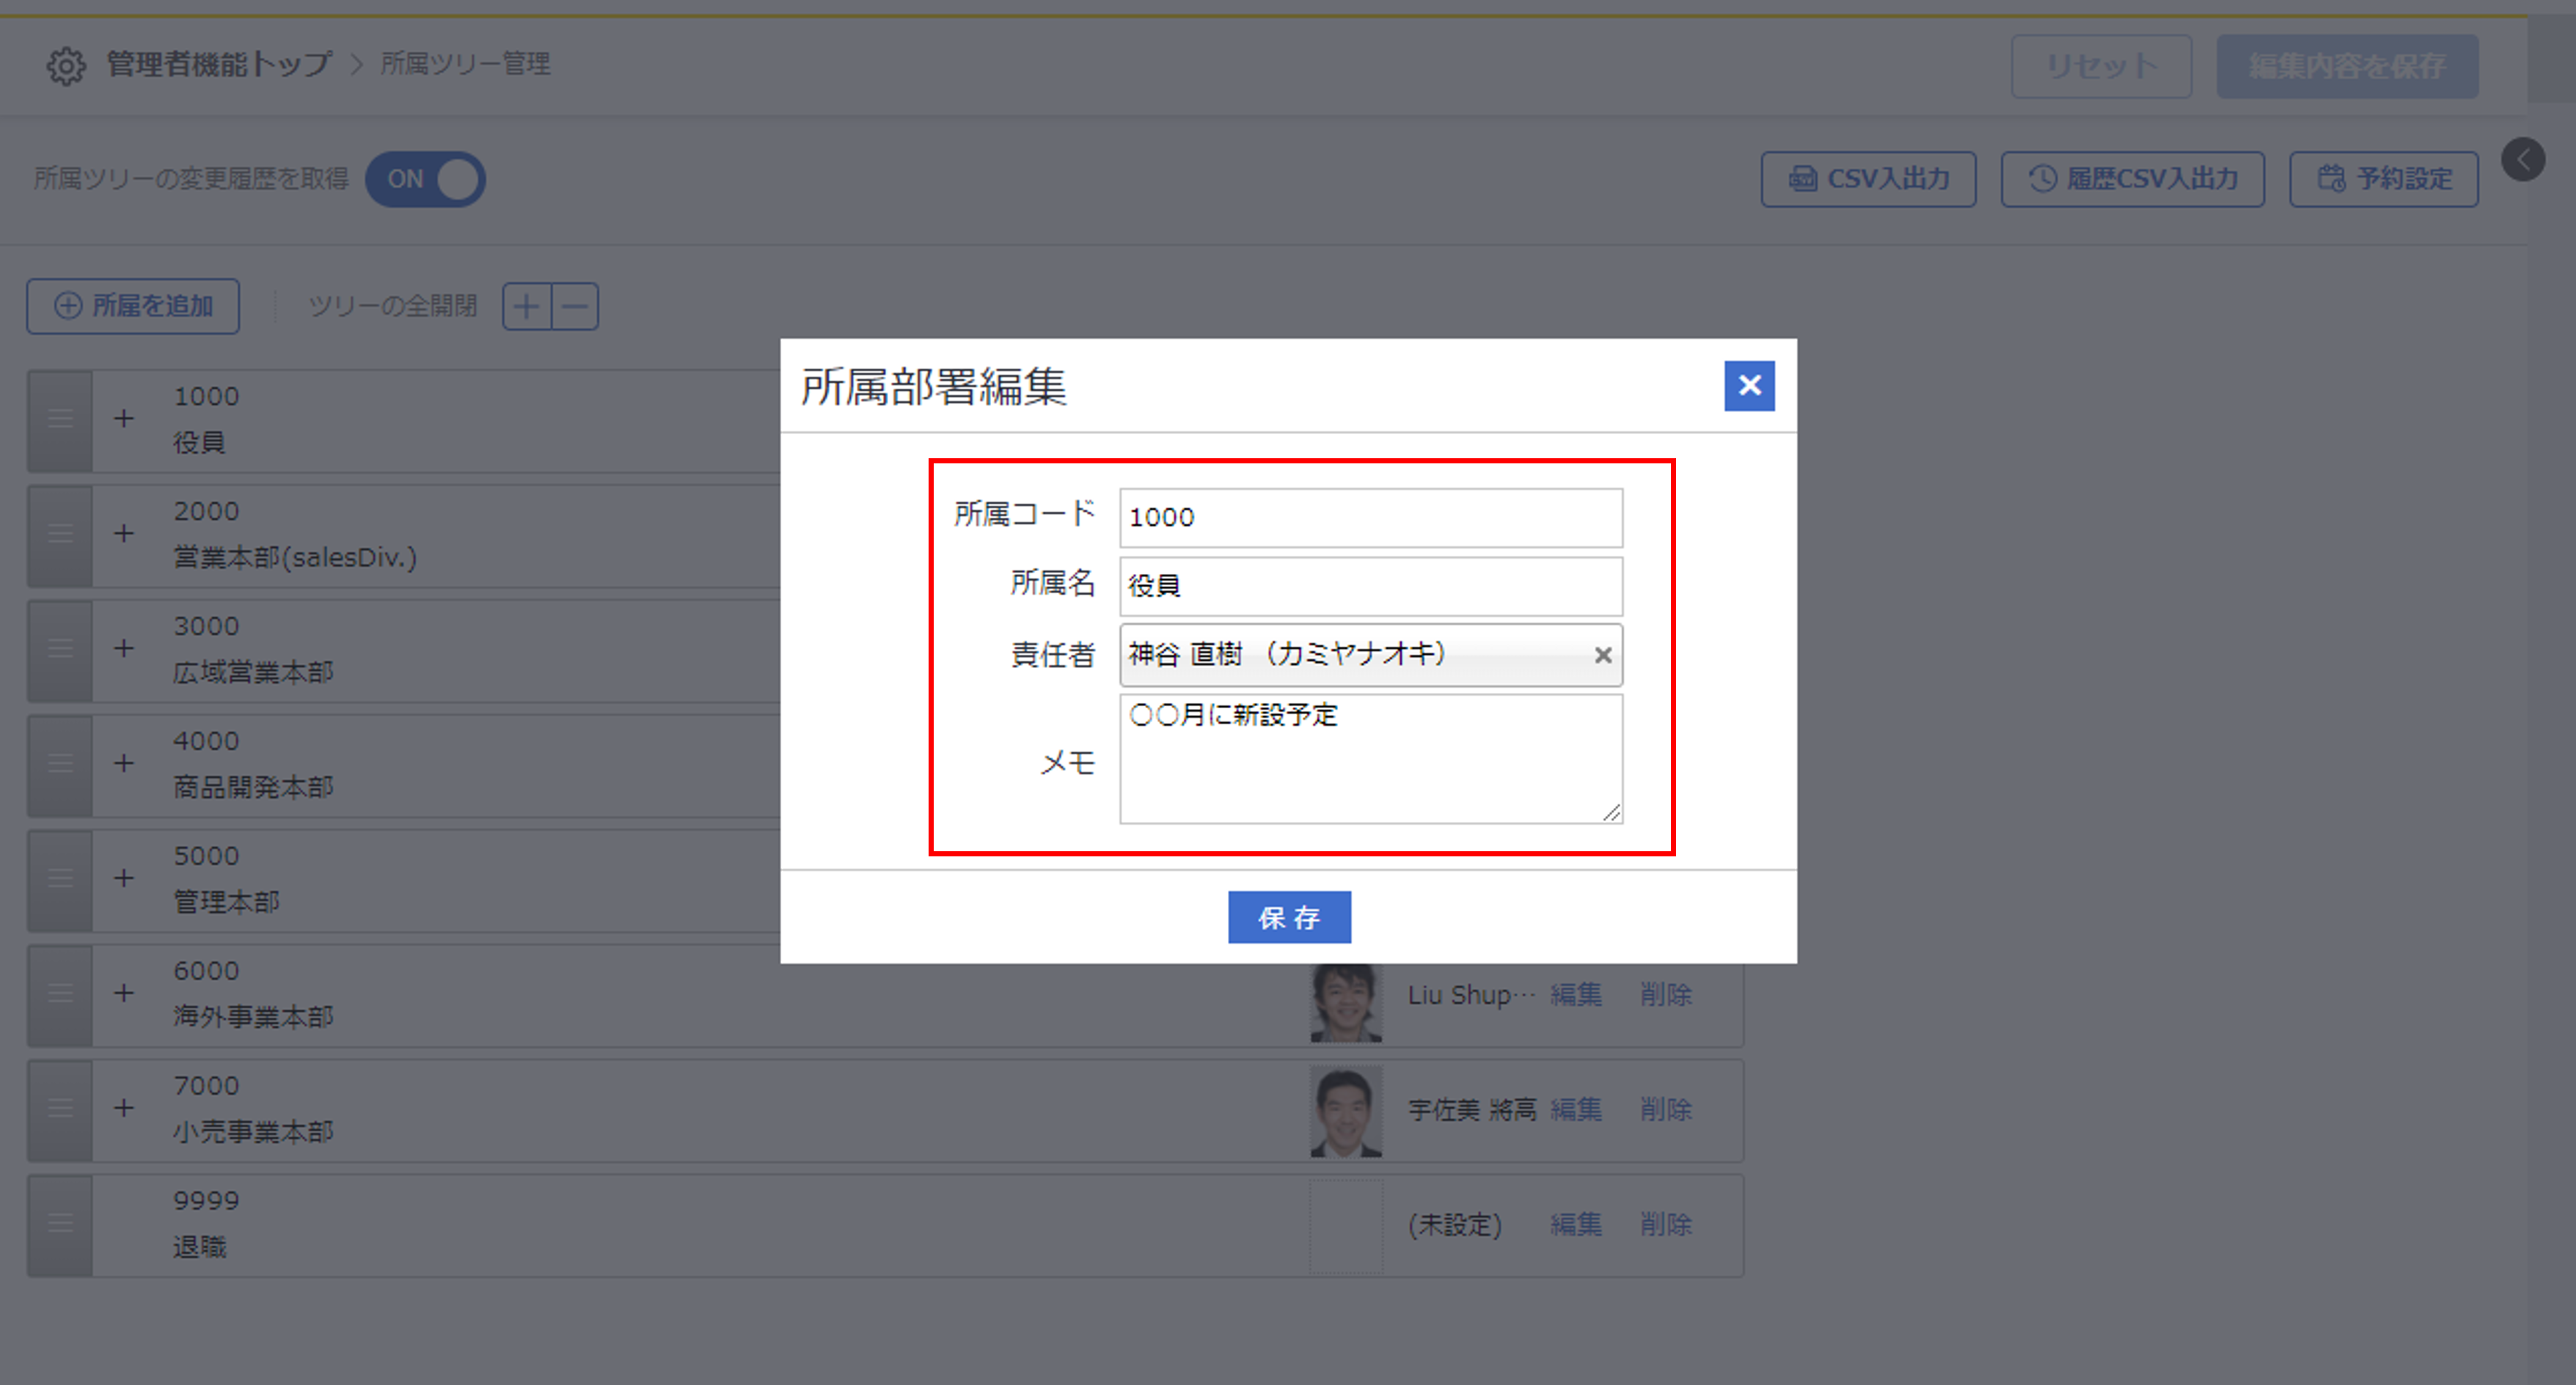The height and width of the screenshot is (1385, 2576).
Task: Click the empty photo box in 退職 row
Action: tap(1346, 1226)
